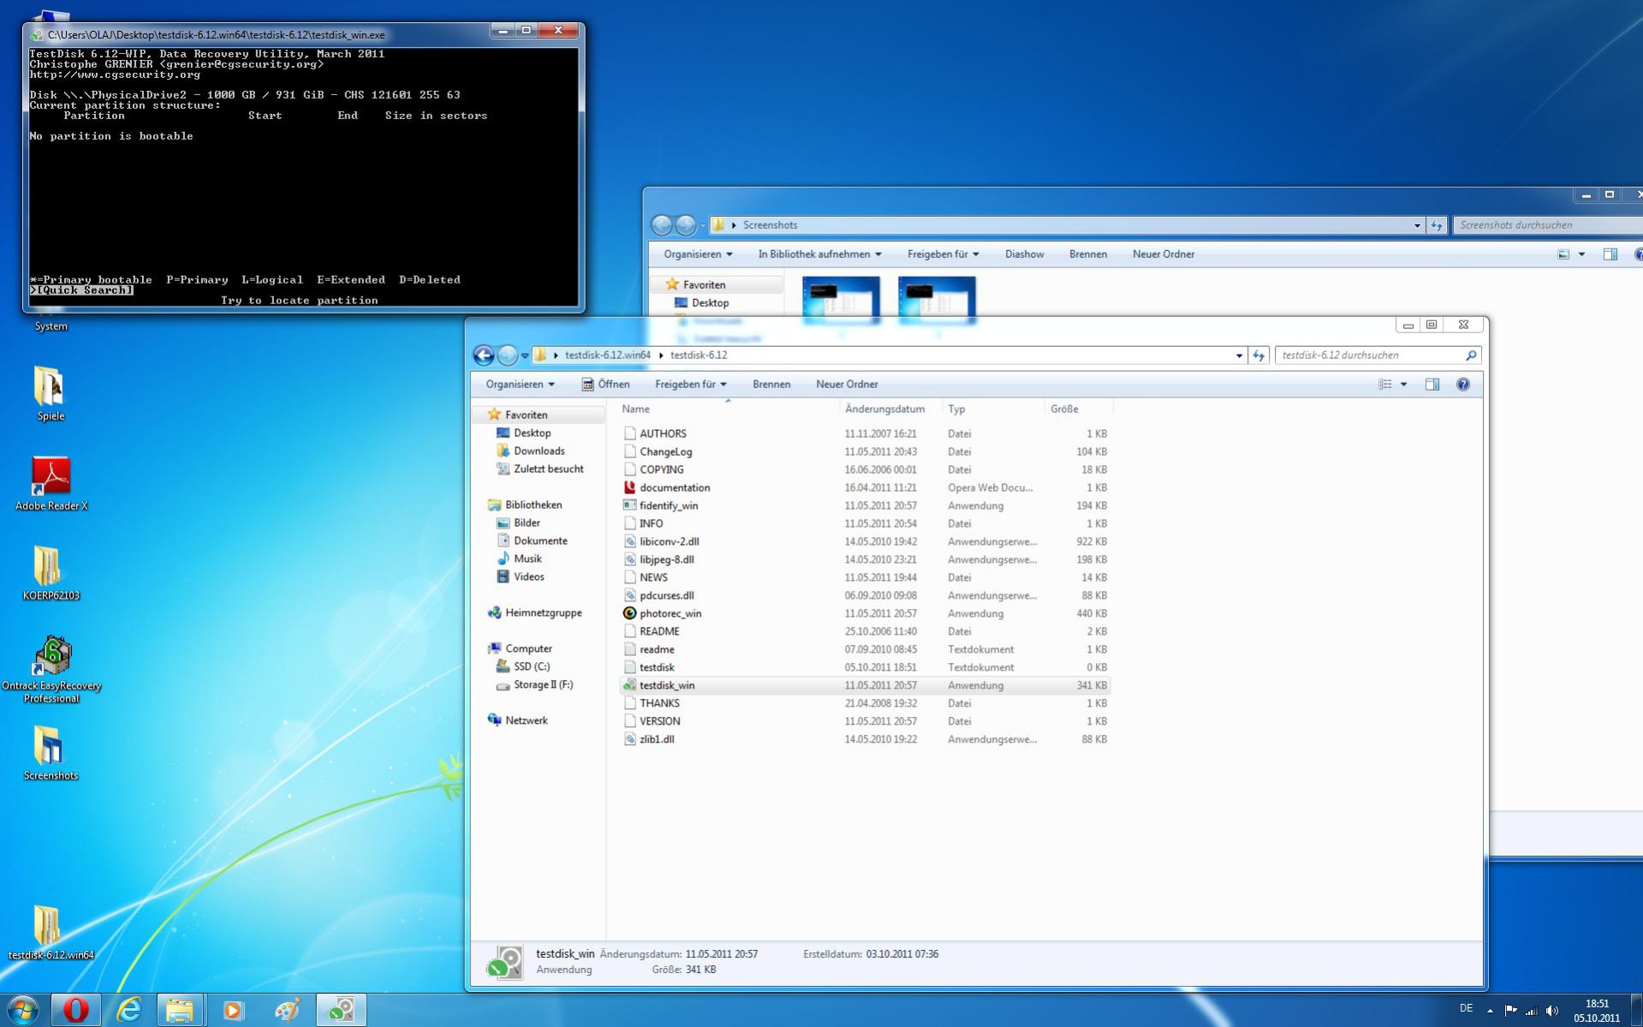
Task: Open Paint from the taskbar
Action: pyautogui.click(x=287, y=1011)
